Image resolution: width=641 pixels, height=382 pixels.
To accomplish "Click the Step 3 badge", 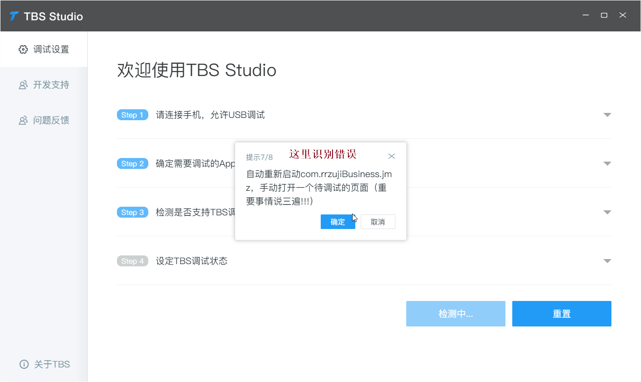I will coord(132,212).
